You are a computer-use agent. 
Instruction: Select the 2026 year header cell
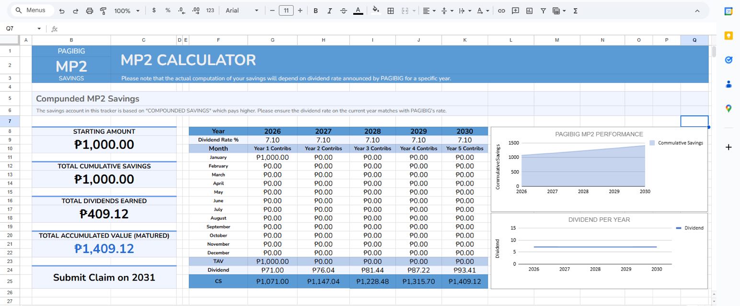pos(273,131)
